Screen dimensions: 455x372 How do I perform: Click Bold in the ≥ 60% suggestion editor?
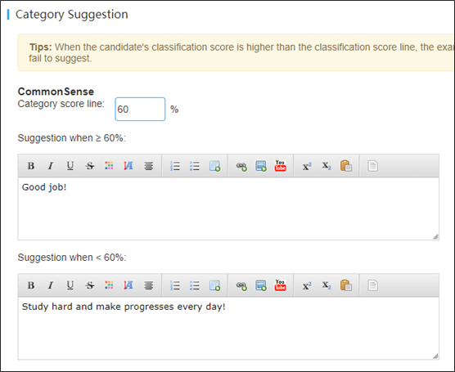(x=31, y=166)
